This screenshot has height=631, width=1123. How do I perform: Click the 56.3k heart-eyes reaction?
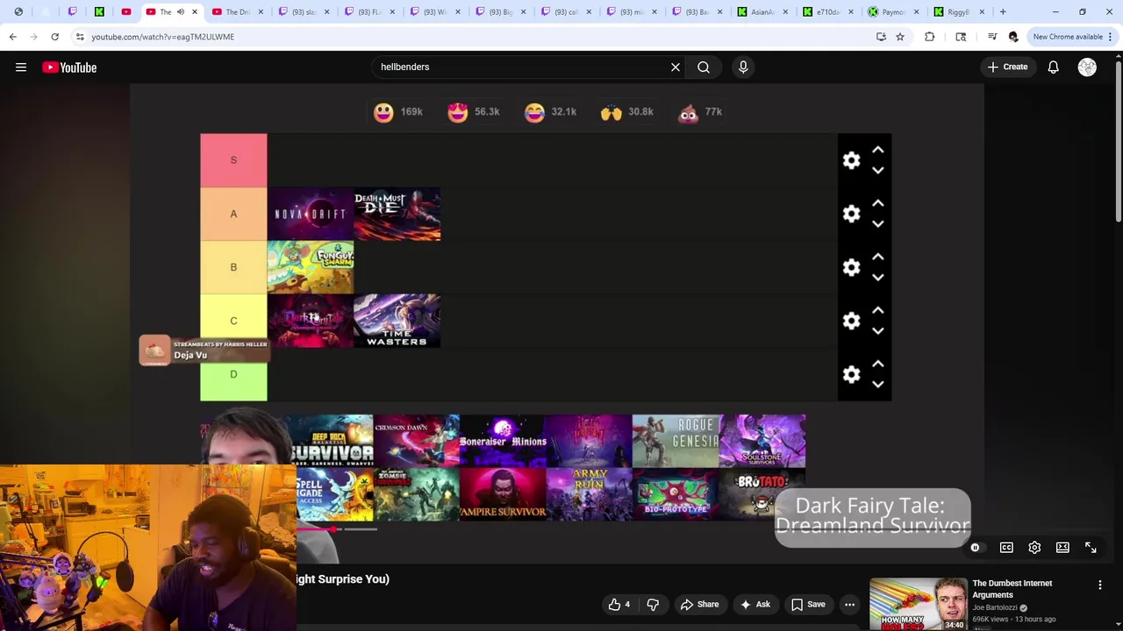click(473, 112)
